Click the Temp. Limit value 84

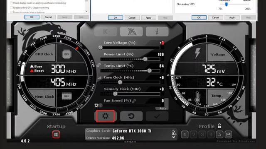click(x=162, y=66)
